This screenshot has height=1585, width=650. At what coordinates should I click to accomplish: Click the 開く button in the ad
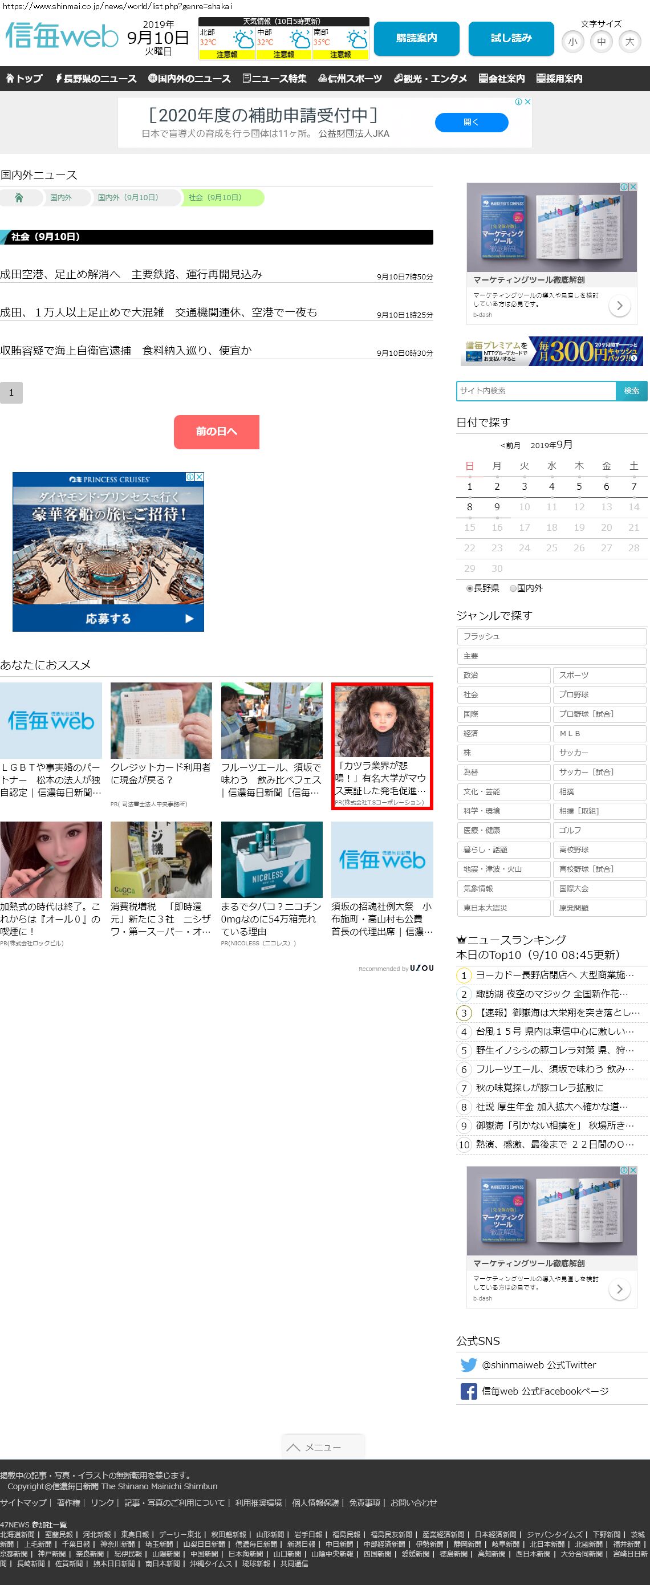coord(472,123)
